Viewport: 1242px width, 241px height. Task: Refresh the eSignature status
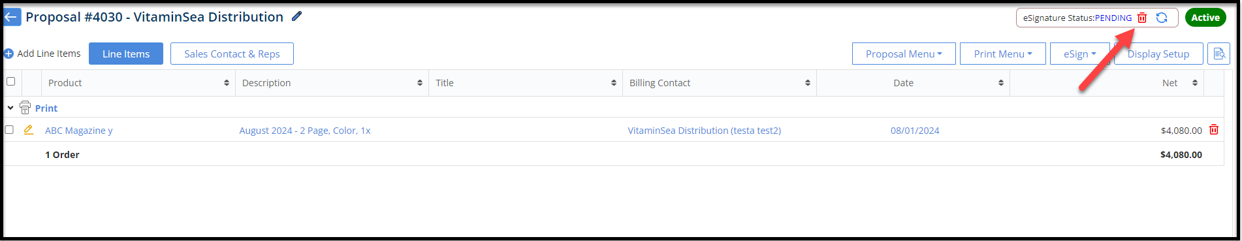click(x=1162, y=18)
